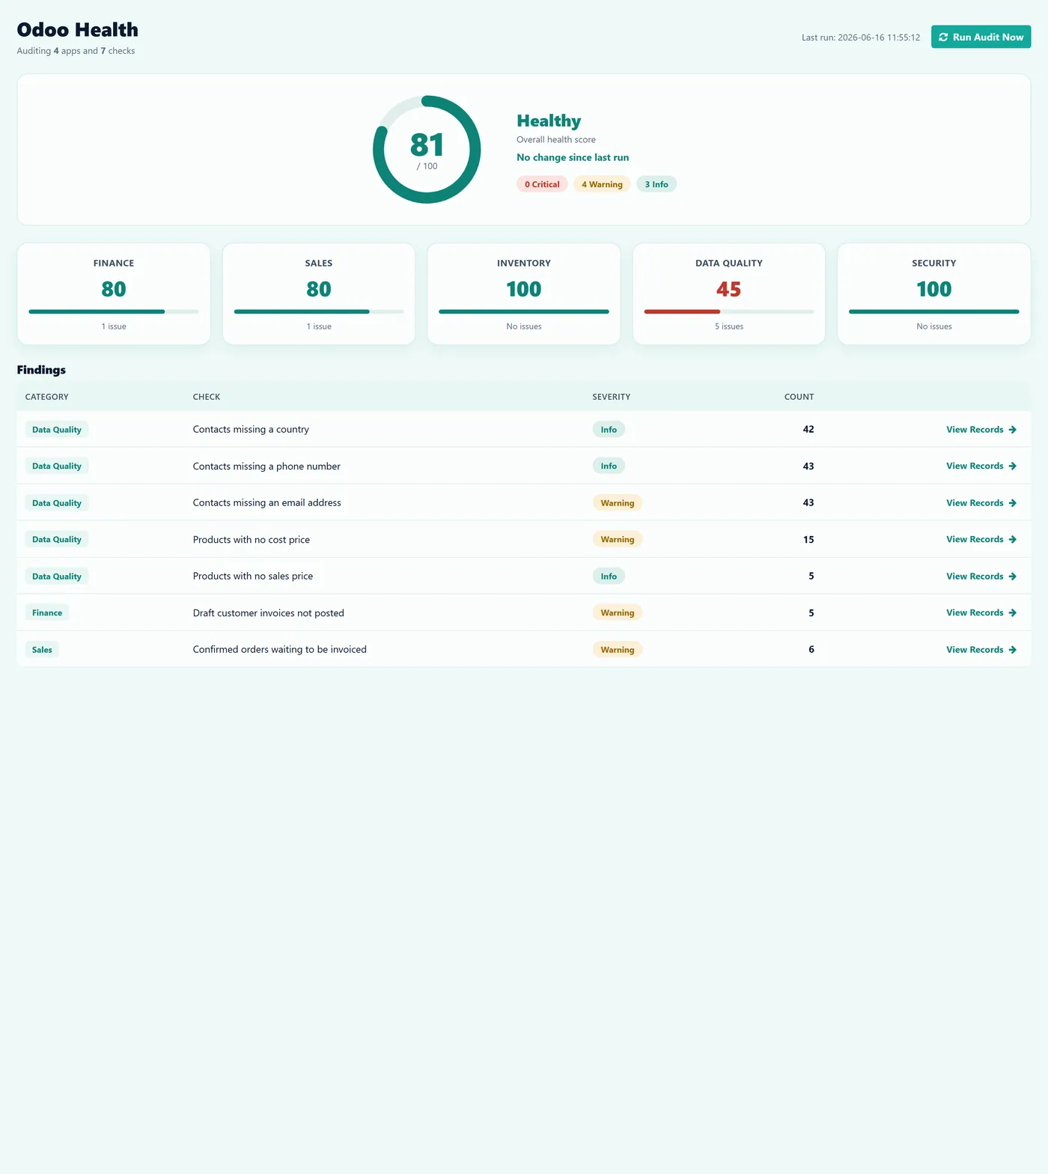Click the red Data Quality progress bar
Image resolution: width=1048 pixels, height=1174 pixels.
coord(729,311)
